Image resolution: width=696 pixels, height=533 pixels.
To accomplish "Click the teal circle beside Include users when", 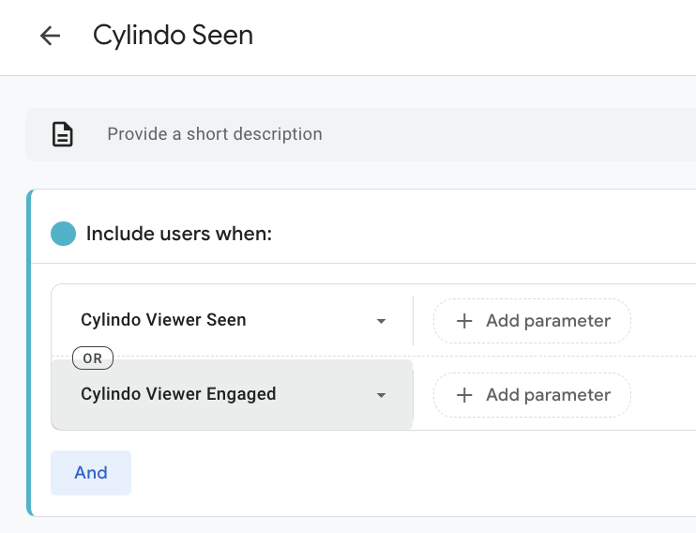I will pyautogui.click(x=63, y=234).
